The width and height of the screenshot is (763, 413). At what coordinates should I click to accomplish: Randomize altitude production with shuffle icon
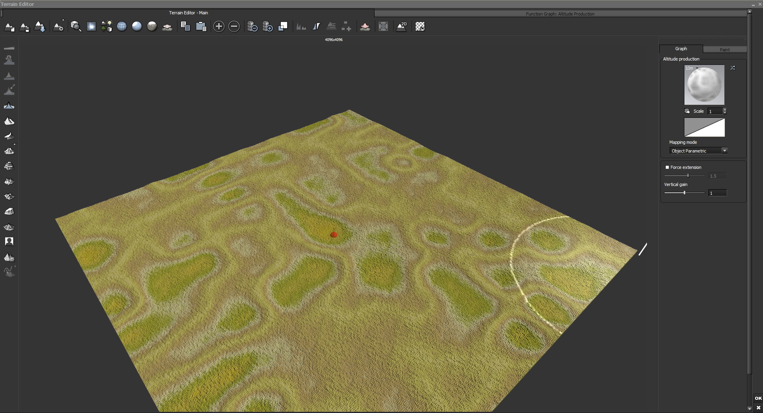733,68
